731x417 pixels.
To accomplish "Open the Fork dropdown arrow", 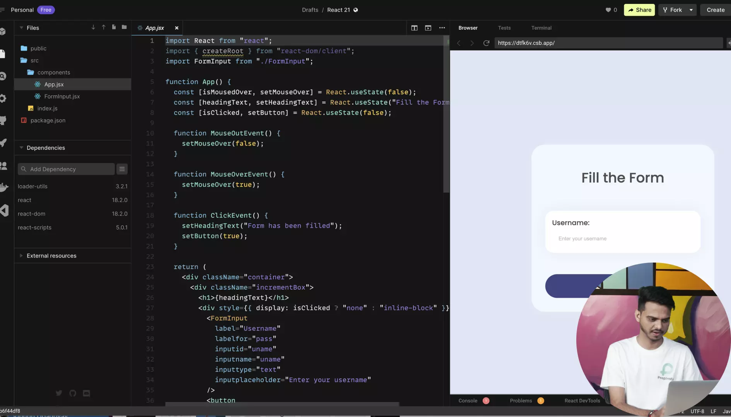I will click(x=691, y=10).
